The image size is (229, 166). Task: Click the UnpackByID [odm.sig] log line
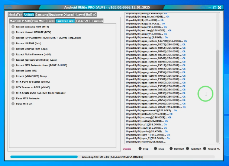coord(147,38)
